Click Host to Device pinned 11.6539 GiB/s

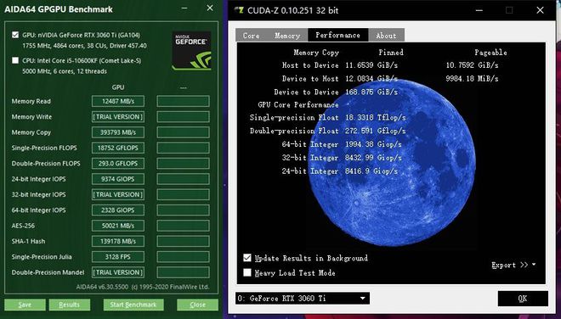click(x=371, y=65)
